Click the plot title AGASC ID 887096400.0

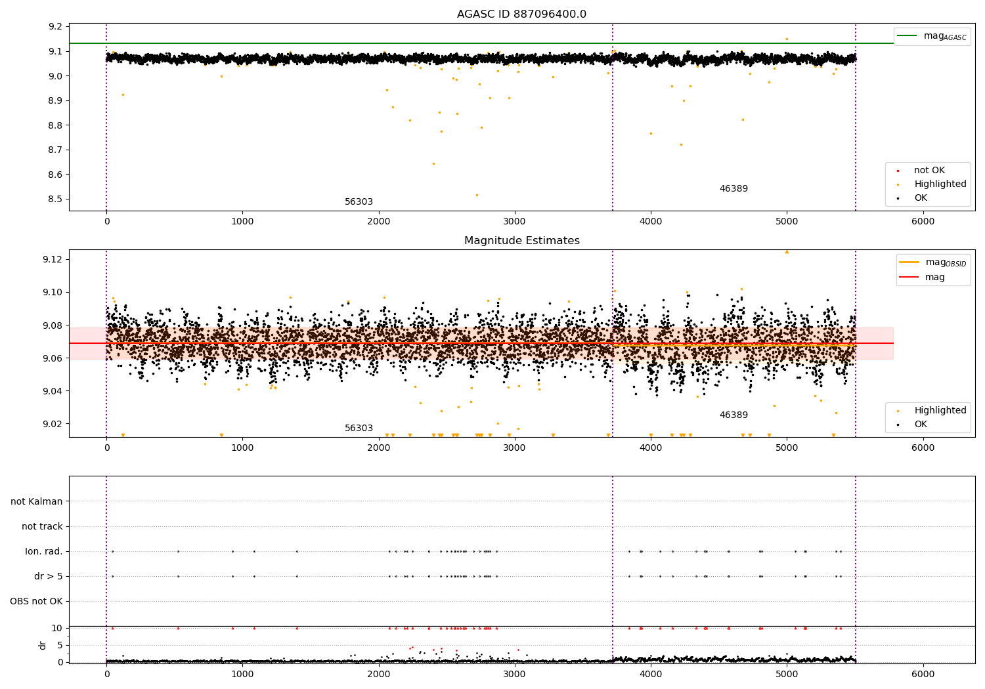click(x=521, y=14)
